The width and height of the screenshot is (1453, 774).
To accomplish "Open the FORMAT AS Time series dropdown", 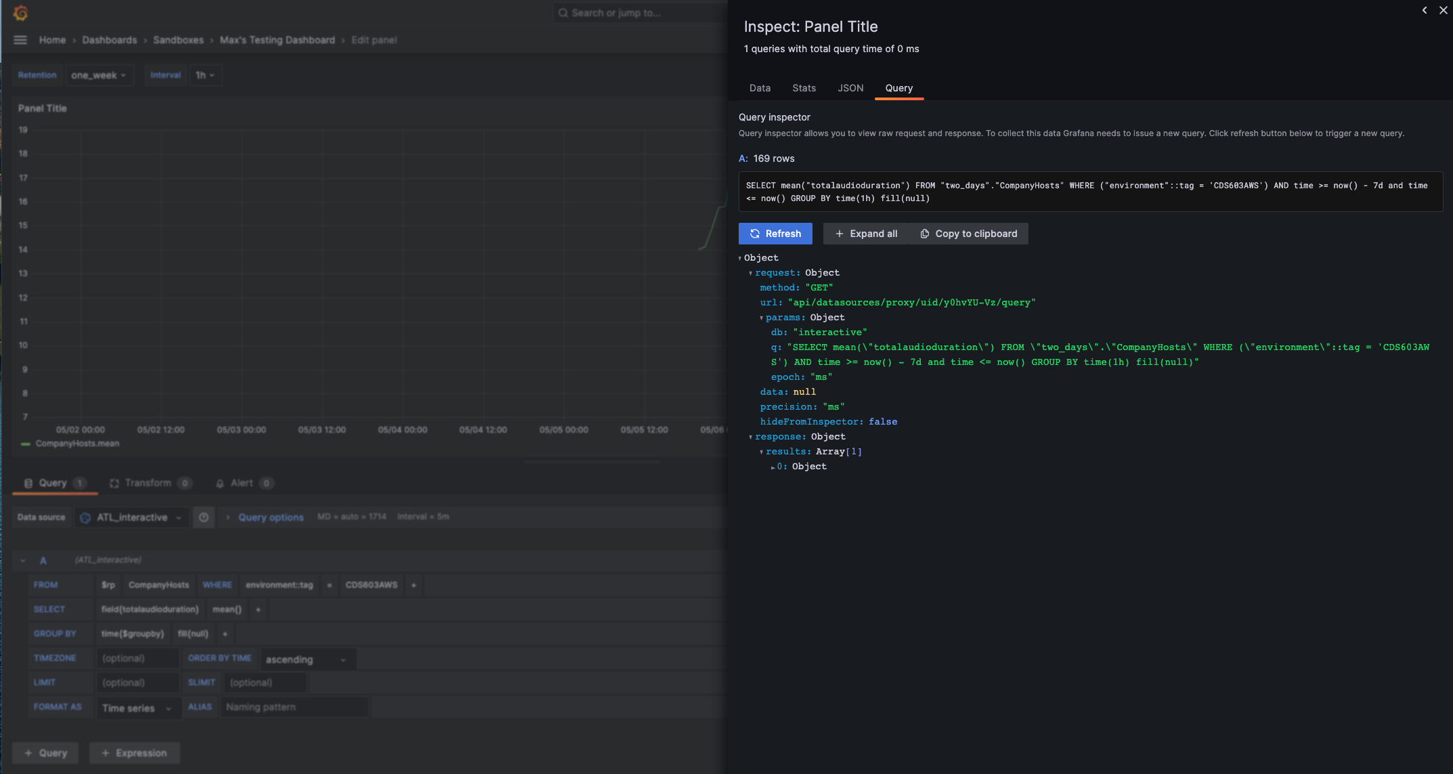I will coord(138,708).
